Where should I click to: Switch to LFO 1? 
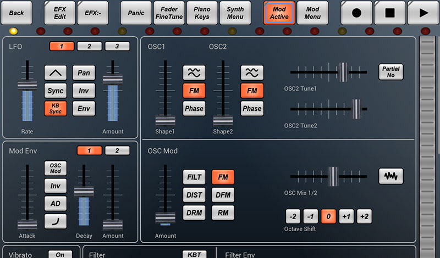[62, 46]
